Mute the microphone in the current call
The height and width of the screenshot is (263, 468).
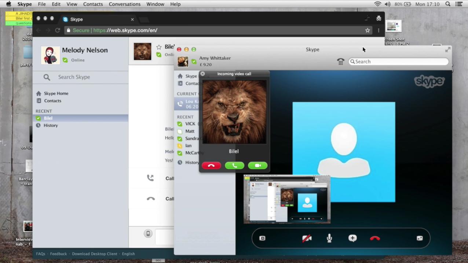(x=329, y=238)
